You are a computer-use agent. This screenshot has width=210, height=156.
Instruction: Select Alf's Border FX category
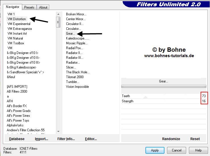click(17, 106)
